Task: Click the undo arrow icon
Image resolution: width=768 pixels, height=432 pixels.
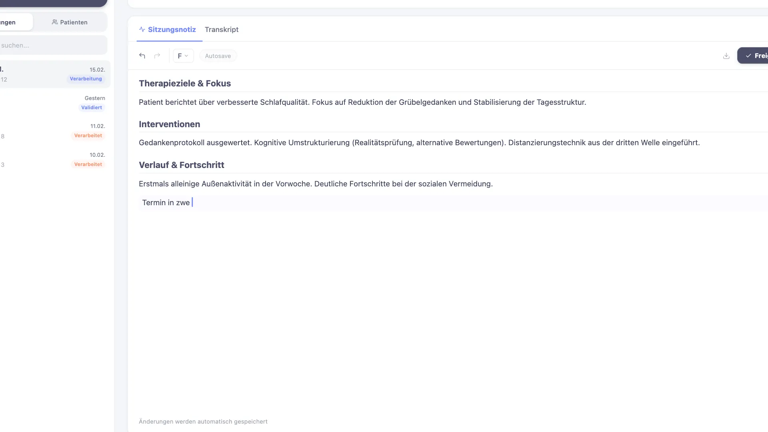Action: tap(142, 56)
